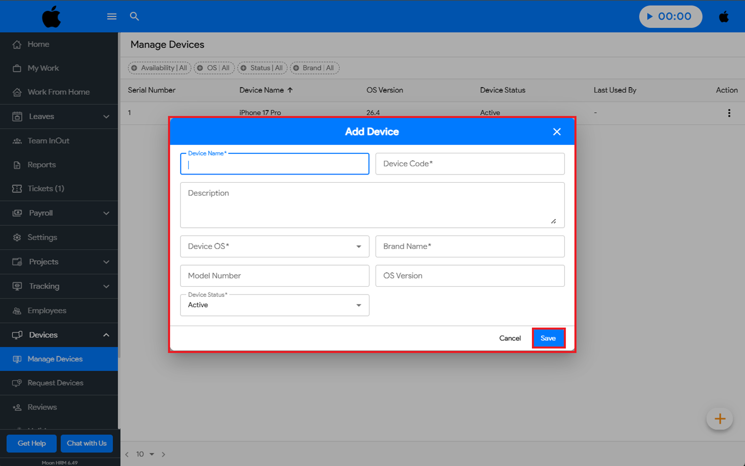Viewport: 745px width, 466px height.
Task: Click the Save button
Action: tap(548, 338)
